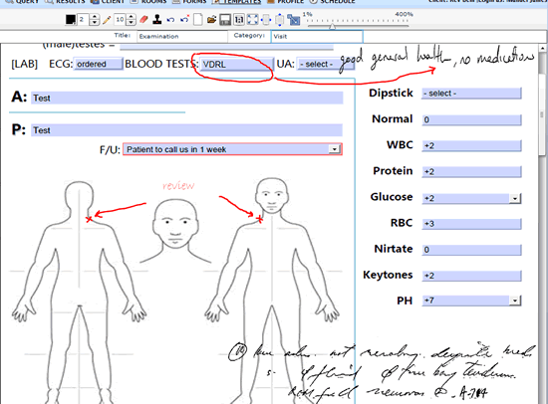Click the A: assessment text field
The width and height of the screenshot is (548, 404).
pyautogui.click(x=187, y=99)
